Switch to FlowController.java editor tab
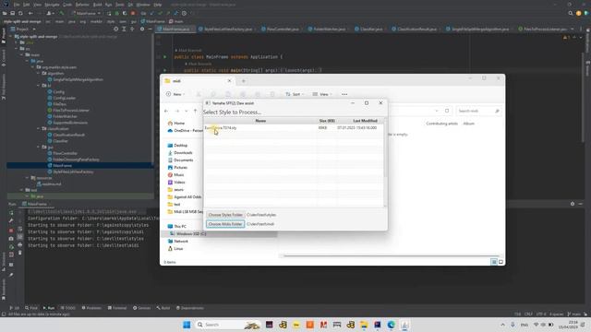 [283, 29]
